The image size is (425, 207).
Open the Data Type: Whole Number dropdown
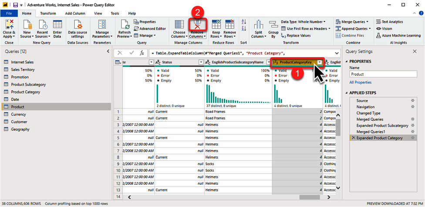304,22
